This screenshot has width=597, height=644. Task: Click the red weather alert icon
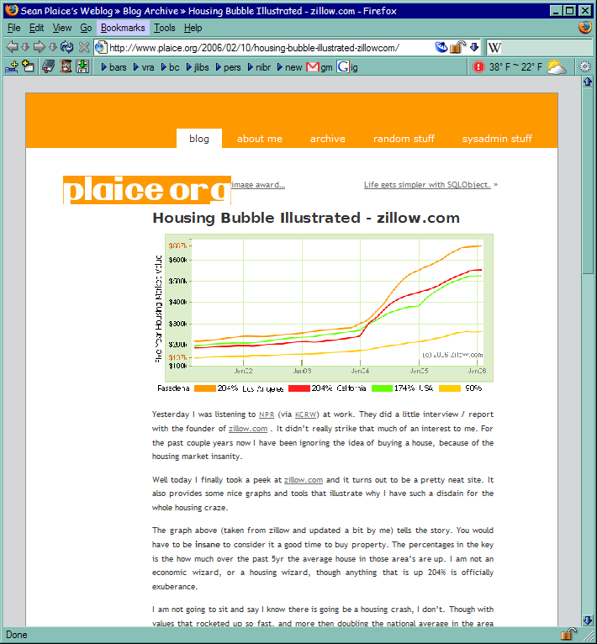point(478,66)
